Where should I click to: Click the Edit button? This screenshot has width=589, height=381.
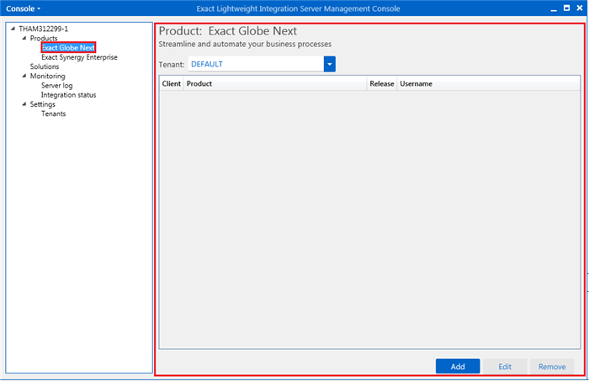pos(505,367)
